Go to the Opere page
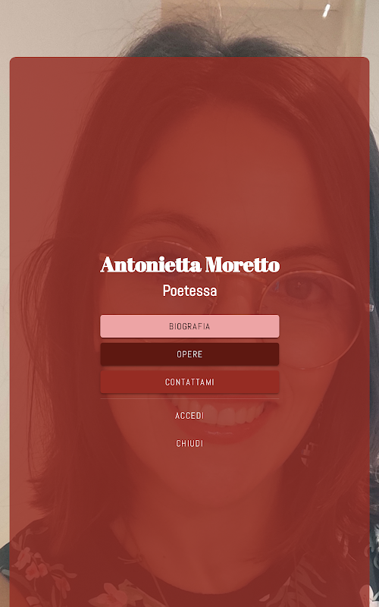The image size is (379, 607). pyautogui.click(x=189, y=354)
